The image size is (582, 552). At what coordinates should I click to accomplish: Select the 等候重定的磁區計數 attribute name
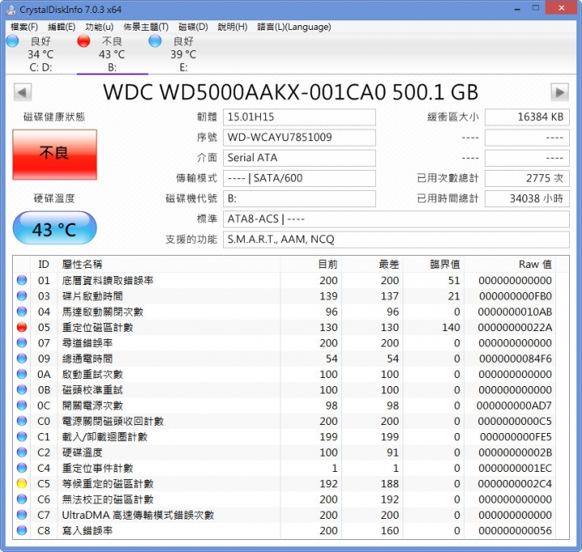tap(108, 483)
